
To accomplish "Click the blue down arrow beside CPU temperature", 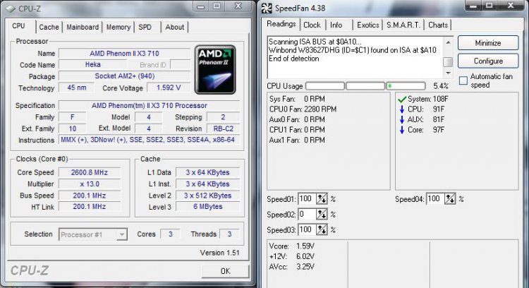I will (402, 109).
